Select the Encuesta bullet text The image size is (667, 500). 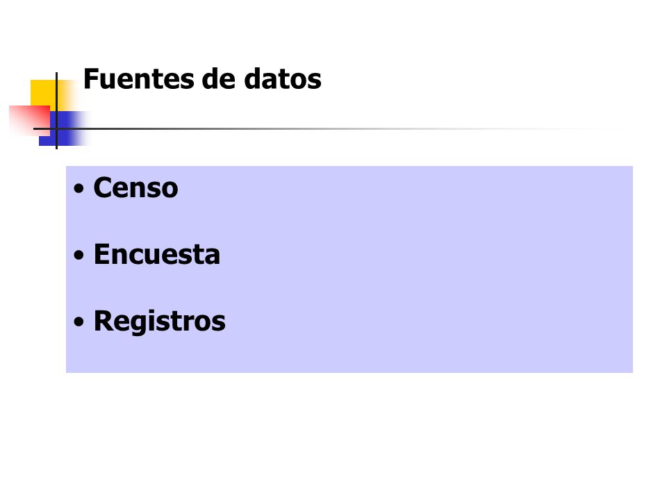pyautogui.click(x=157, y=254)
